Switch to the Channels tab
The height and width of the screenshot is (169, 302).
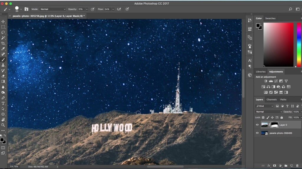point(271,99)
